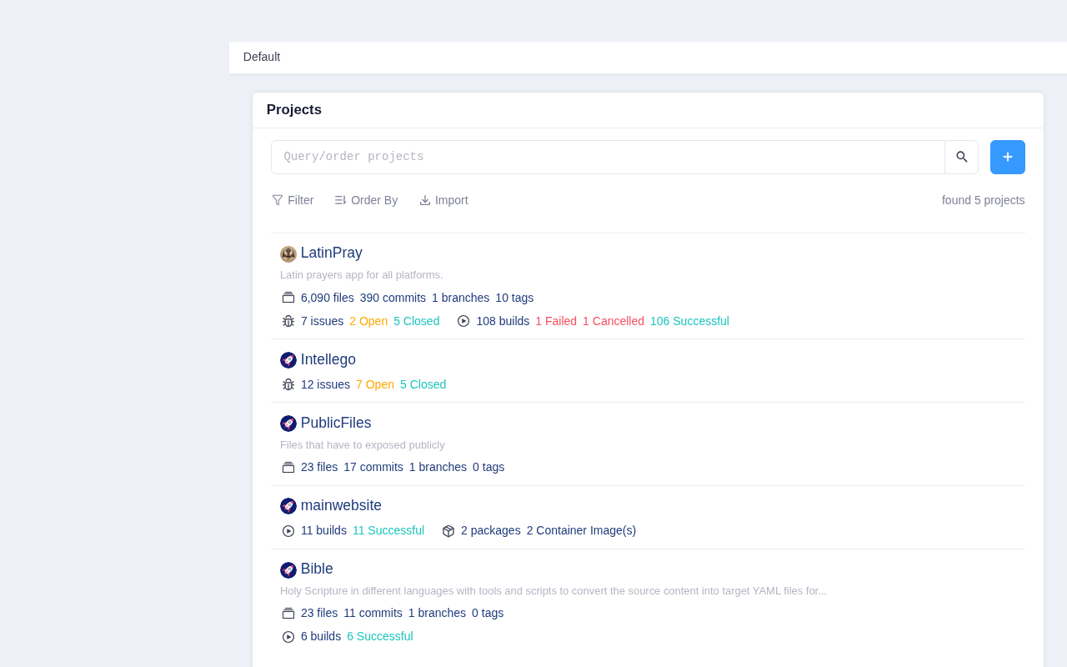Click LatinPray project avatar icon
1067x667 pixels.
[288, 254]
